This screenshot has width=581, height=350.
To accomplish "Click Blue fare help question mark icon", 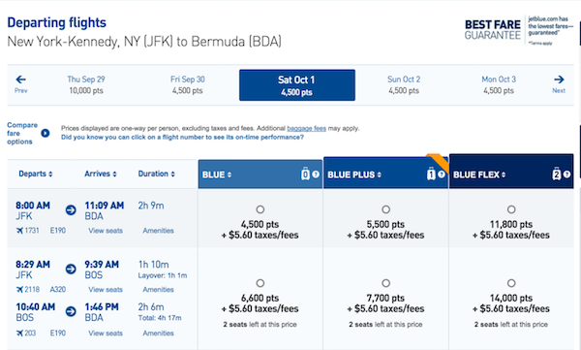I will pyautogui.click(x=316, y=175).
